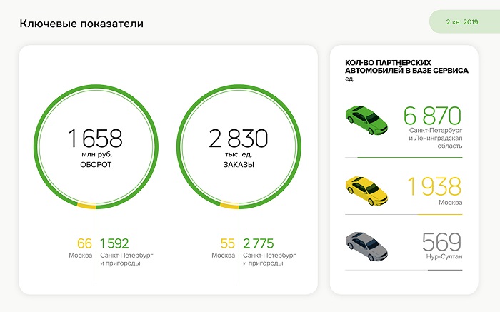The height and width of the screenshot is (312, 500).
Task: Click the yellow car icon
Action: tap(366, 189)
